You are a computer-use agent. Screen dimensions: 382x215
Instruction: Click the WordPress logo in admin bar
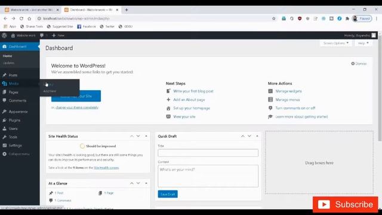tap(4, 35)
